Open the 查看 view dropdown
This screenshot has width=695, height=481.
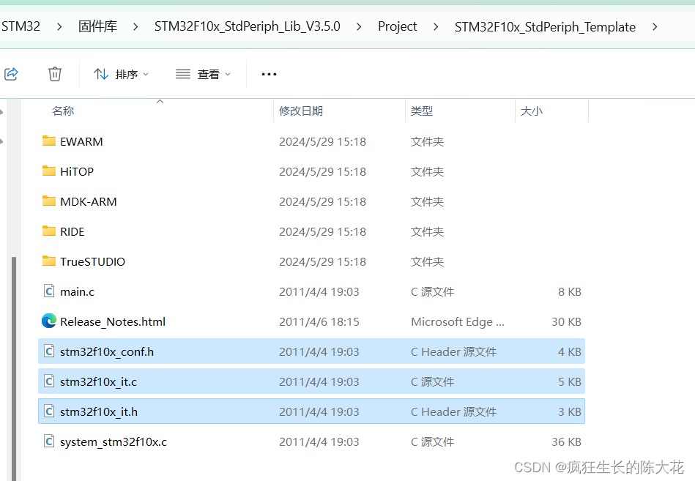point(203,73)
